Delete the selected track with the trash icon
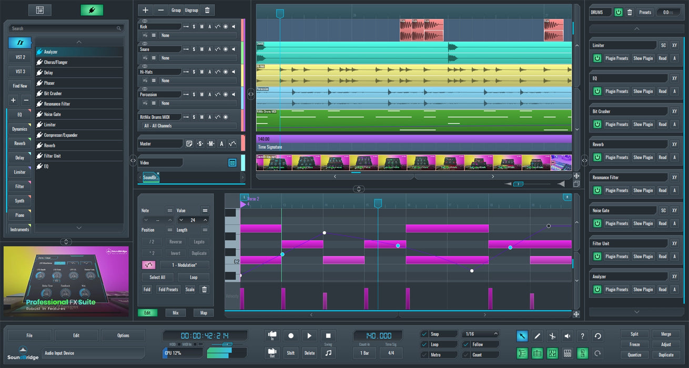689x368 pixels. [207, 10]
